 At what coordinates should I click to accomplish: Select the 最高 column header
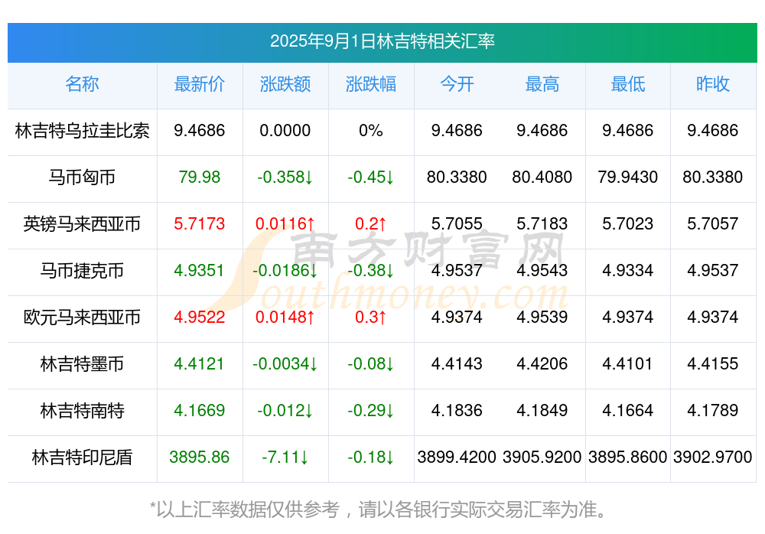tap(542, 84)
